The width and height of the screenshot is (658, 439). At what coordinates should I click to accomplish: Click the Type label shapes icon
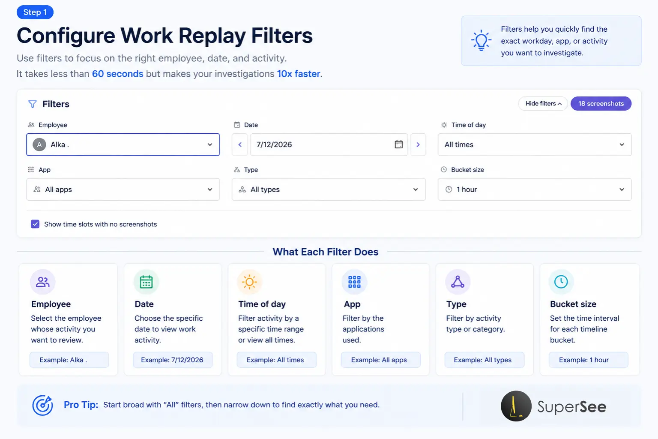pyautogui.click(x=237, y=169)
